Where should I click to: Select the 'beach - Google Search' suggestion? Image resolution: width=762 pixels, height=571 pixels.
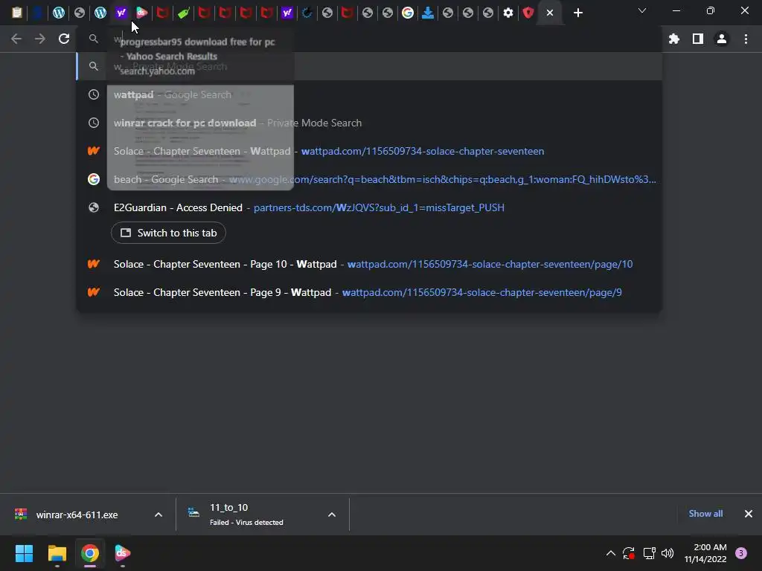click(x=369, y=179)
